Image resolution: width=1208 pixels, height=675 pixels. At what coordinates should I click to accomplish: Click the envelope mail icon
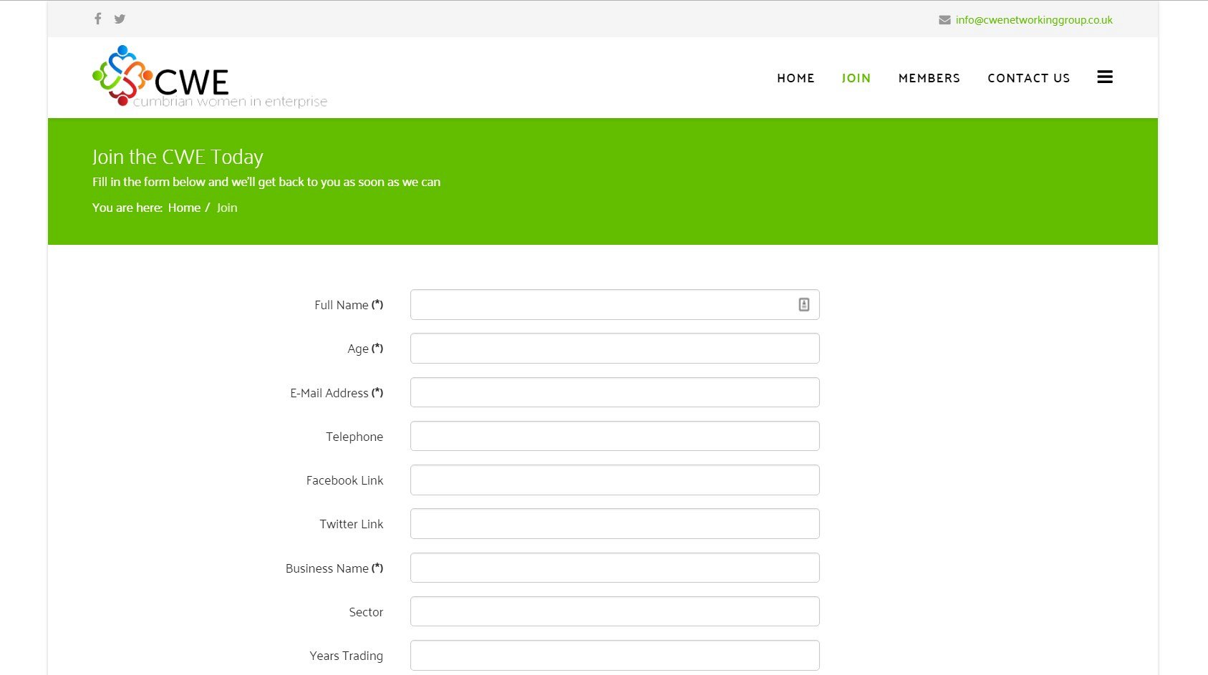coord(944,20)
